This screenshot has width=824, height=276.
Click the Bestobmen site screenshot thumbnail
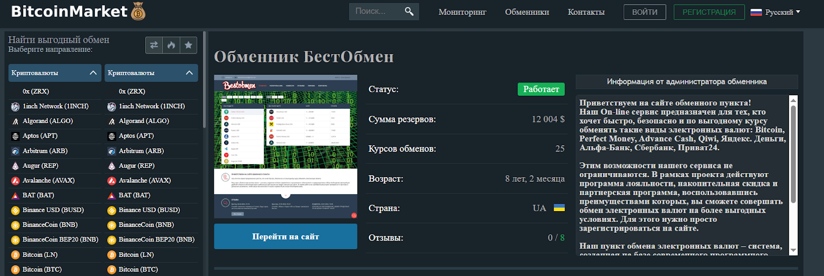(286, 146)
